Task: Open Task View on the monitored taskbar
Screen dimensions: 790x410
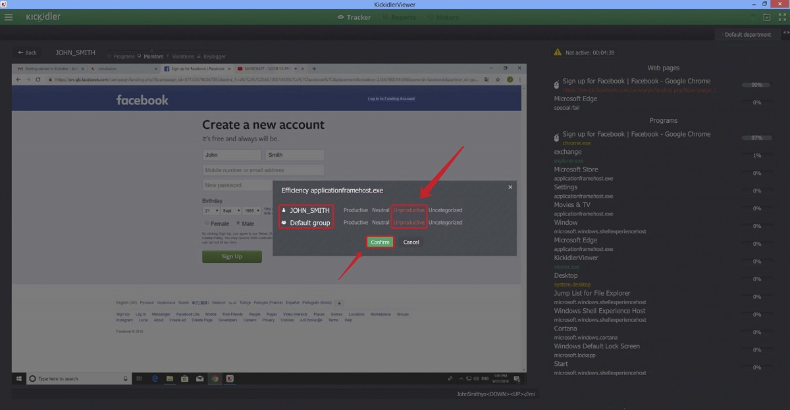Action: [140, 378]
